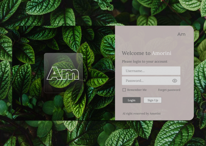Click the Username input field
206x146 pixels.
[151, 71]
